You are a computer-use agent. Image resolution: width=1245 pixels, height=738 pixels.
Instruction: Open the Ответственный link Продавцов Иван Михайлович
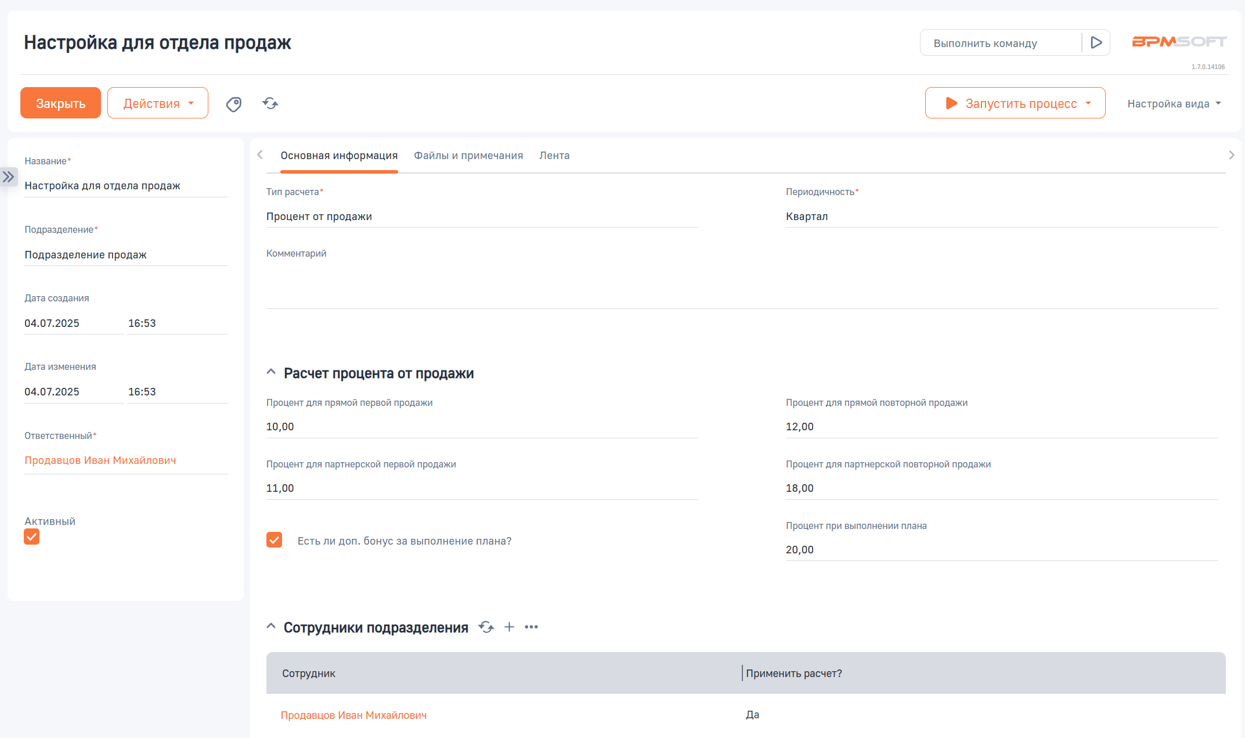(x=100, y=460)
